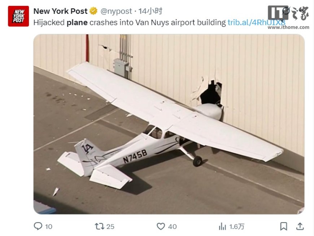
Task: Bookmark this tweet
Action: tap(284, 226)
